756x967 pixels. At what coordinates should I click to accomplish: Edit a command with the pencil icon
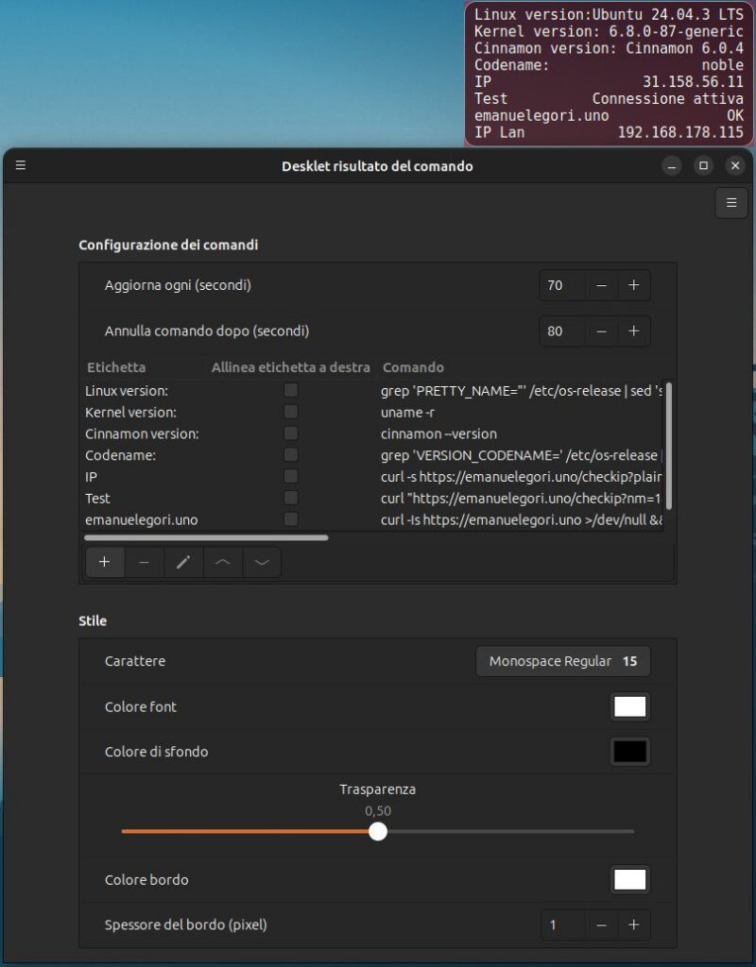pyautogui.click(x=183, y=562)
